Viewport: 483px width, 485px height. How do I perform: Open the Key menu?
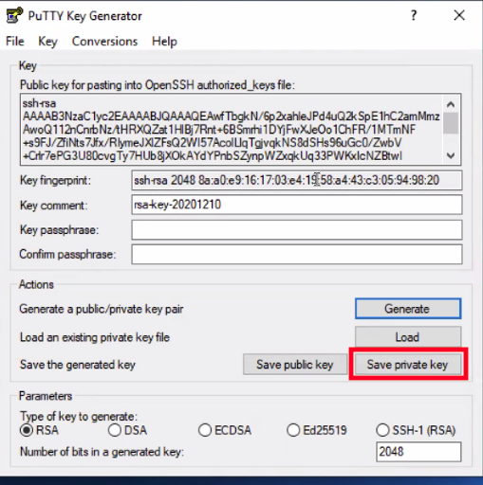47,42
